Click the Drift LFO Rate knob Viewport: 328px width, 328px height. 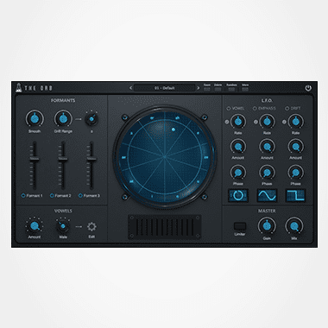[x=295, y=122]
